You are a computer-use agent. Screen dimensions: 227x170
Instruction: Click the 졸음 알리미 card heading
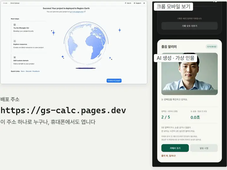(169, 47)
